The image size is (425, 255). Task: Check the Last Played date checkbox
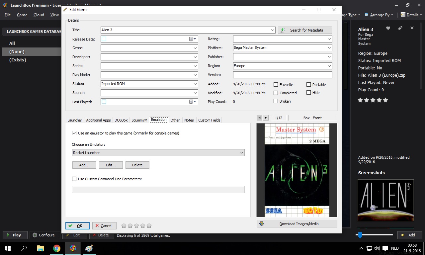(x=104, y=102)
